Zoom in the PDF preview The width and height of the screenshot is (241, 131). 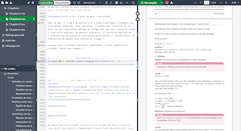click(226, 3)
